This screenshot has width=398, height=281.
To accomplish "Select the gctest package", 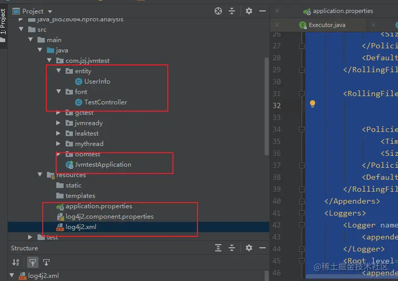I will coord(84,113).
